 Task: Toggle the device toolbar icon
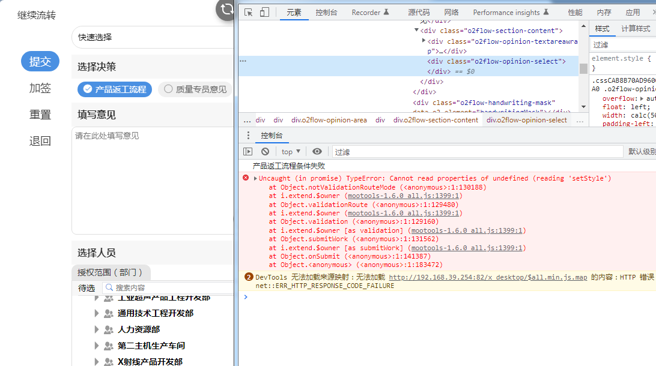click(264, 12)
